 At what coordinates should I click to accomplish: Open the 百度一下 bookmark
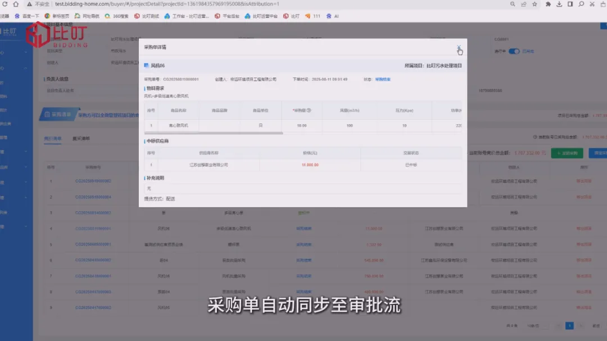click(27, 16)
